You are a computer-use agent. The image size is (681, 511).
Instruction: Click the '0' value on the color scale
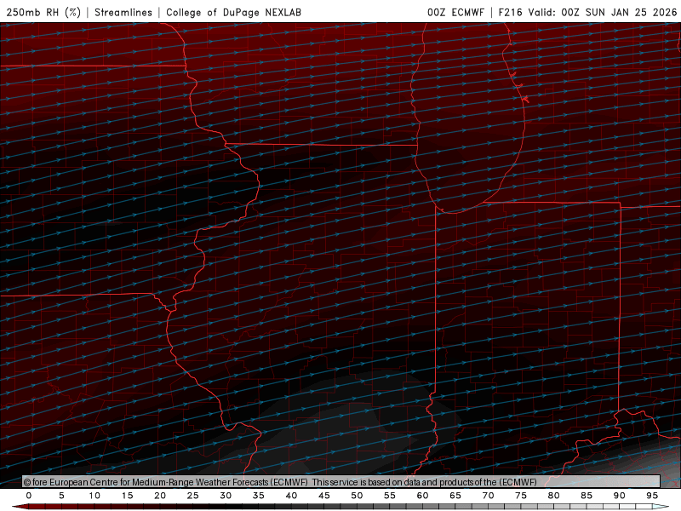[x=29, y=496]
